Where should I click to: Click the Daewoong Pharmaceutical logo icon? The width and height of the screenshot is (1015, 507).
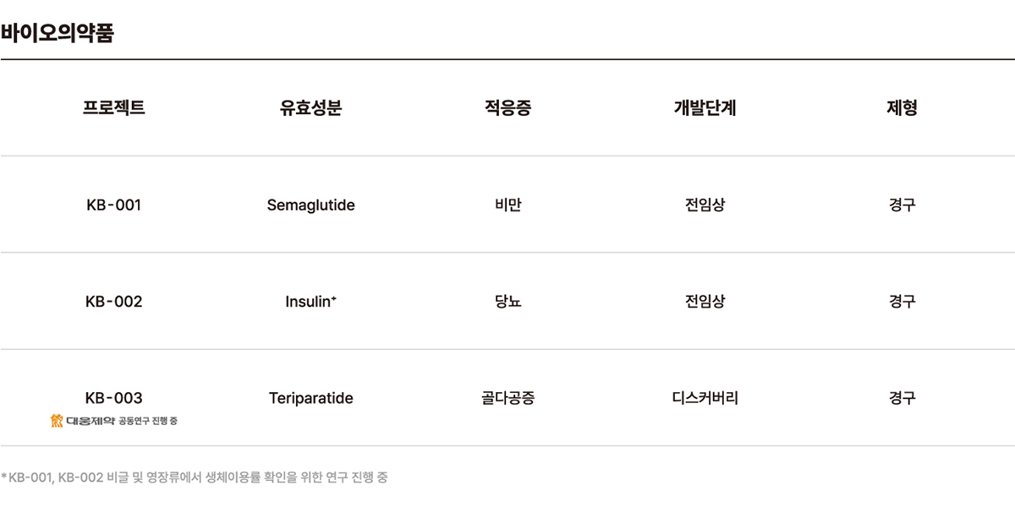[57, 420]
